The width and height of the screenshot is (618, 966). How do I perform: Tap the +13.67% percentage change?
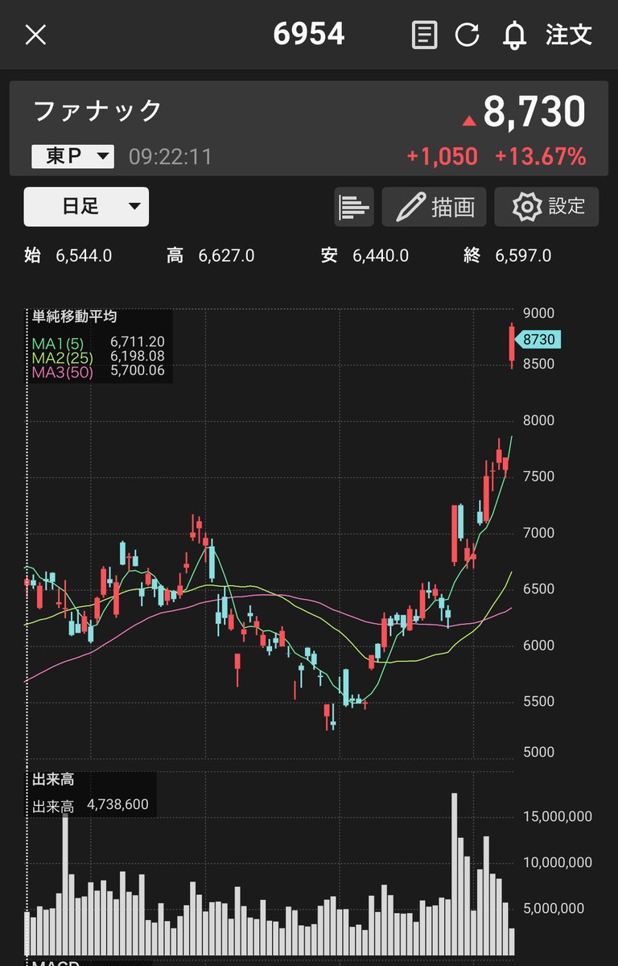(x=540, y=157)
